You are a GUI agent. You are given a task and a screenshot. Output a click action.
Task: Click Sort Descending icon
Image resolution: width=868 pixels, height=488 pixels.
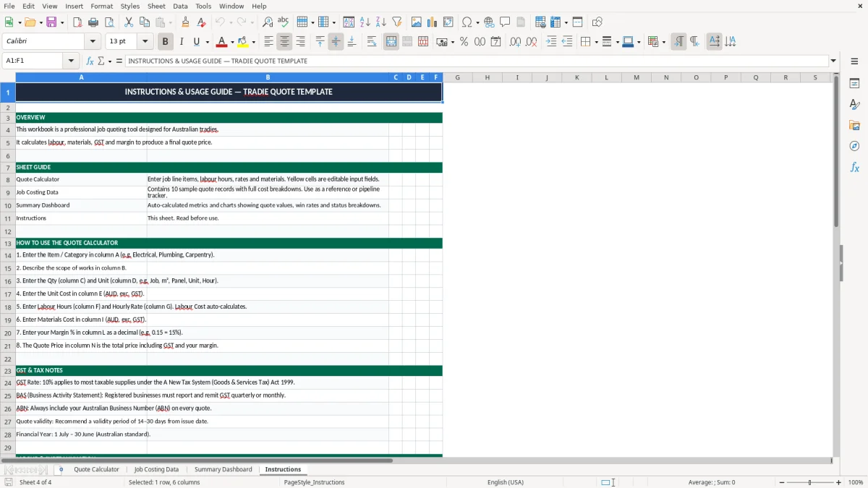pyautogui.click(x=380, y=22)
